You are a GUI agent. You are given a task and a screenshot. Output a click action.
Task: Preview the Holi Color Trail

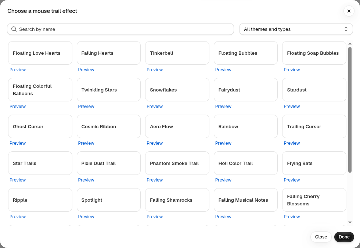click(223, 180)
